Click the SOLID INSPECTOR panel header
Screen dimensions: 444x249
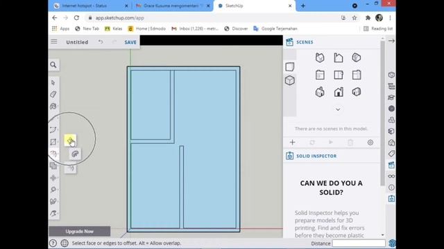316,156
